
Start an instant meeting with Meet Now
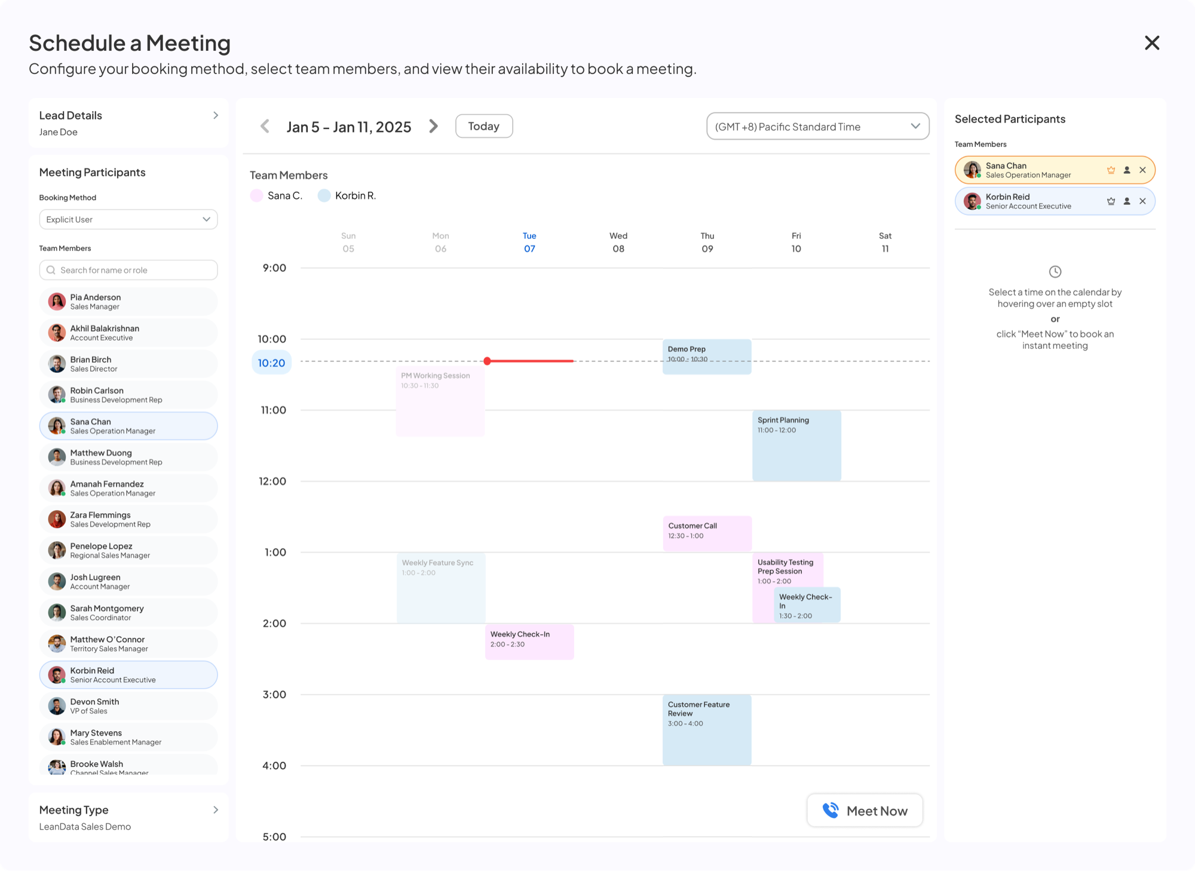coord(865,811)
